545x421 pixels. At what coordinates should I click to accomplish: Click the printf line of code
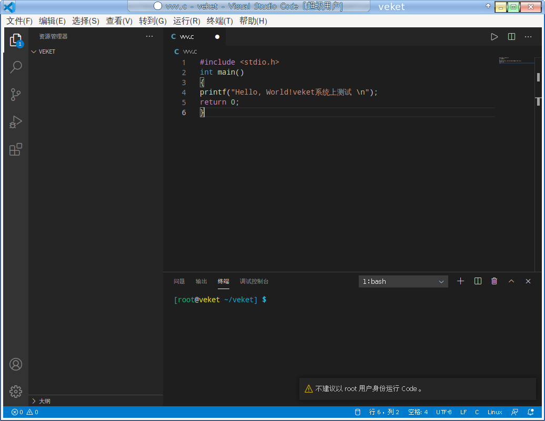[288, 92]
